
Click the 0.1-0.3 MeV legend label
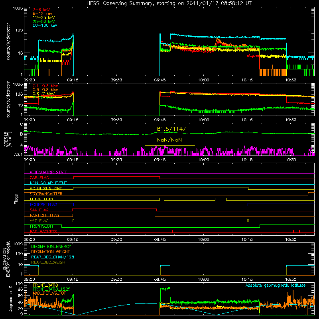[x=45, y=86]
